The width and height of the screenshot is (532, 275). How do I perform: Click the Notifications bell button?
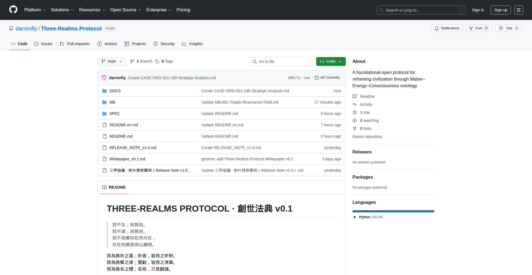(x=447, y=28)
